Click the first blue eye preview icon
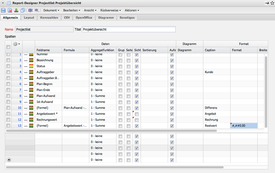 click(30, 10)
